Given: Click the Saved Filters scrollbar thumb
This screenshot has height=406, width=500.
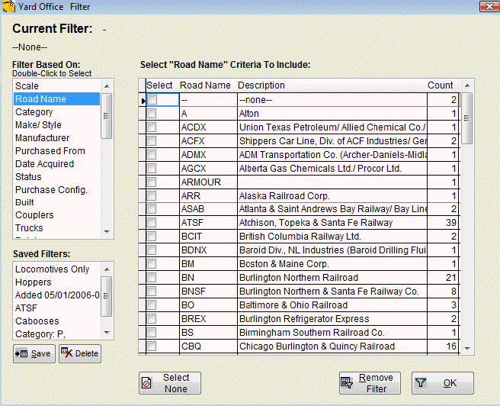Looking at the screenshot, I should (x=107, y=296).
